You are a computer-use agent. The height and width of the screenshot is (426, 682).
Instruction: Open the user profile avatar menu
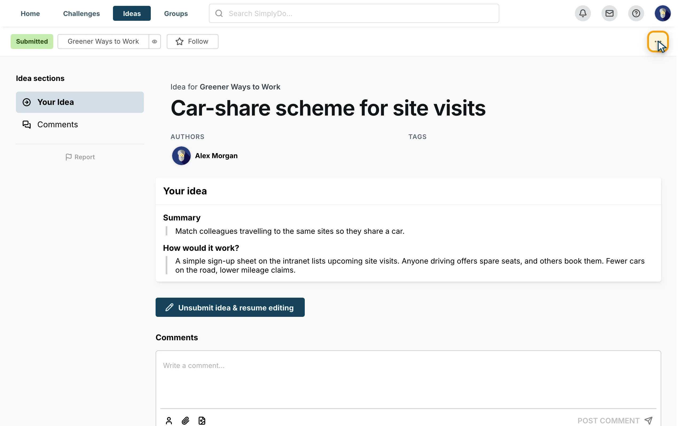(x=663, y=13)
